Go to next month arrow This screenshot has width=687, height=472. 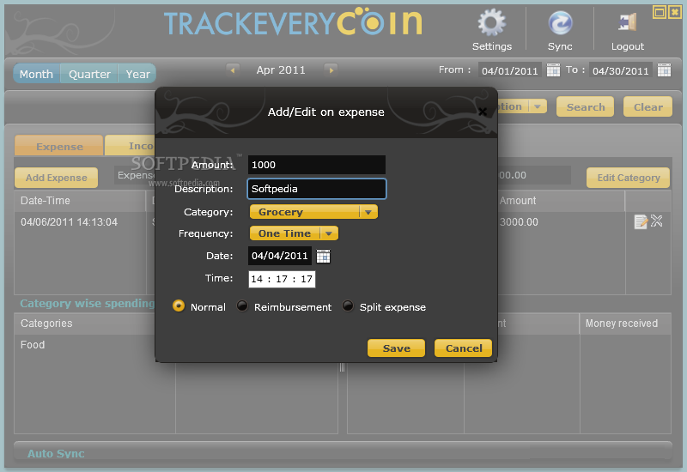[x=331, y=70]
